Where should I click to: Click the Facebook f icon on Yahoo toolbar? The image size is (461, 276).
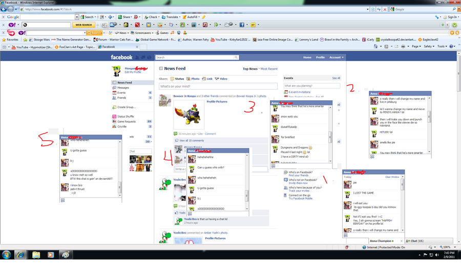pyautogui.click(x=242, y=25)
